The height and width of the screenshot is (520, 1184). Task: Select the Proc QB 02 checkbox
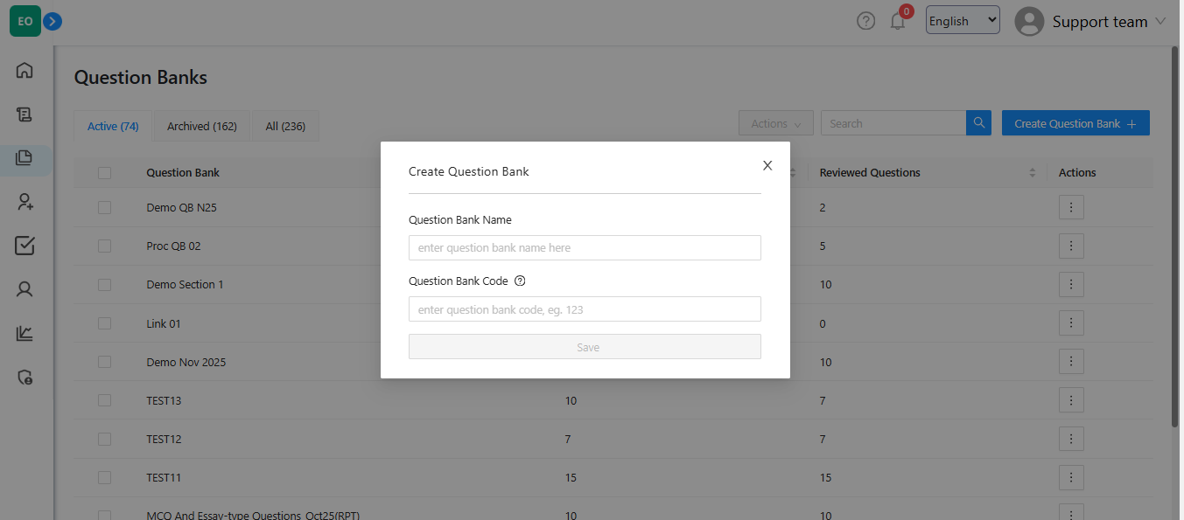tap(105, 246)
